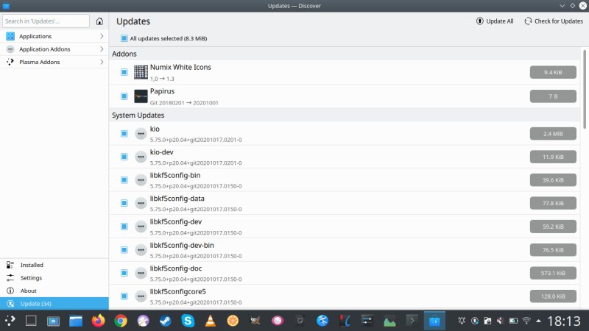This screenshot has height=331, width=589.
Task: Select the Update (34) sidebar entry
Action: coord(54,304)
